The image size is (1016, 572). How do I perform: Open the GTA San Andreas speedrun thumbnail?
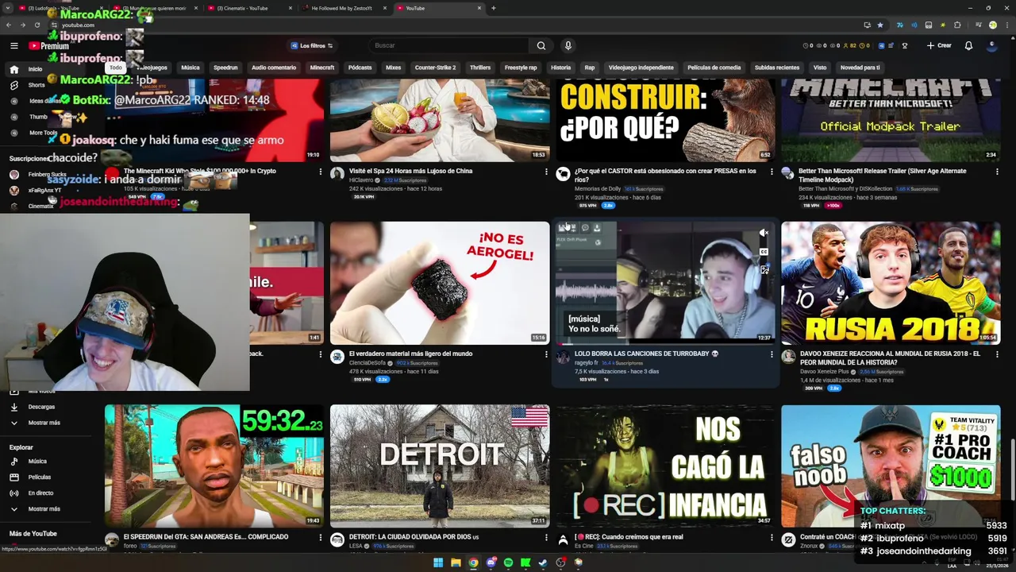tap(214, 466)
